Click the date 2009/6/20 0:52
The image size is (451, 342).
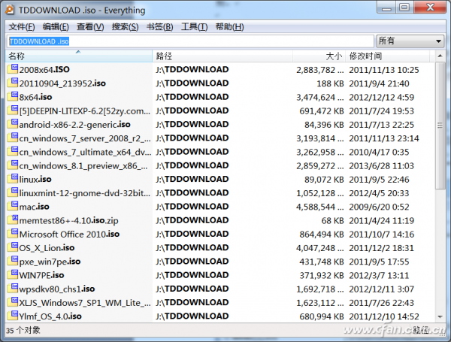click(379, 207)
